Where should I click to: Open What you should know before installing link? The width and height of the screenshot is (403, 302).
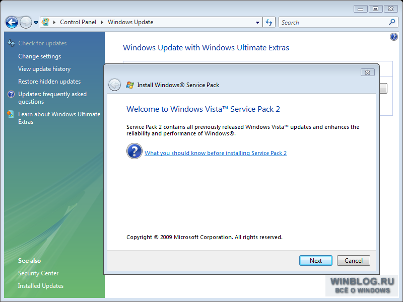click(x=216, y=153)
